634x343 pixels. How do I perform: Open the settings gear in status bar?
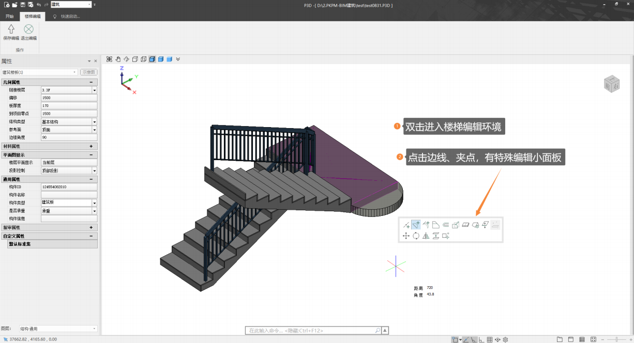[x=505, y=339]
